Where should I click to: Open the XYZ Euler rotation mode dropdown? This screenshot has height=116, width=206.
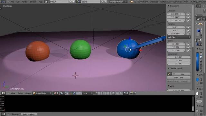point(179,37)
